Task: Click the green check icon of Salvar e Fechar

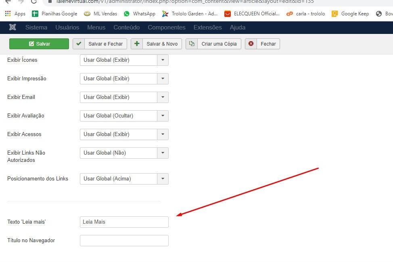Action: [x=79, y=44]
